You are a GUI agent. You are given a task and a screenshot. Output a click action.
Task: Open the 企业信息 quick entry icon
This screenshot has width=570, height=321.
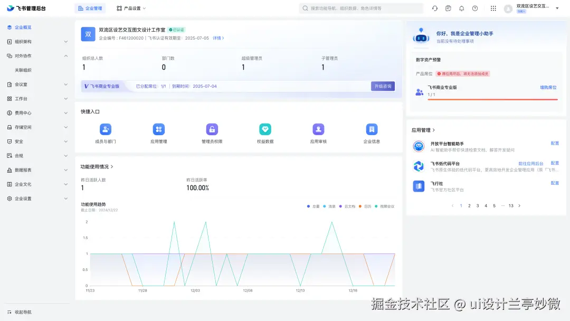pyautogui.click(x=372, y=129)
